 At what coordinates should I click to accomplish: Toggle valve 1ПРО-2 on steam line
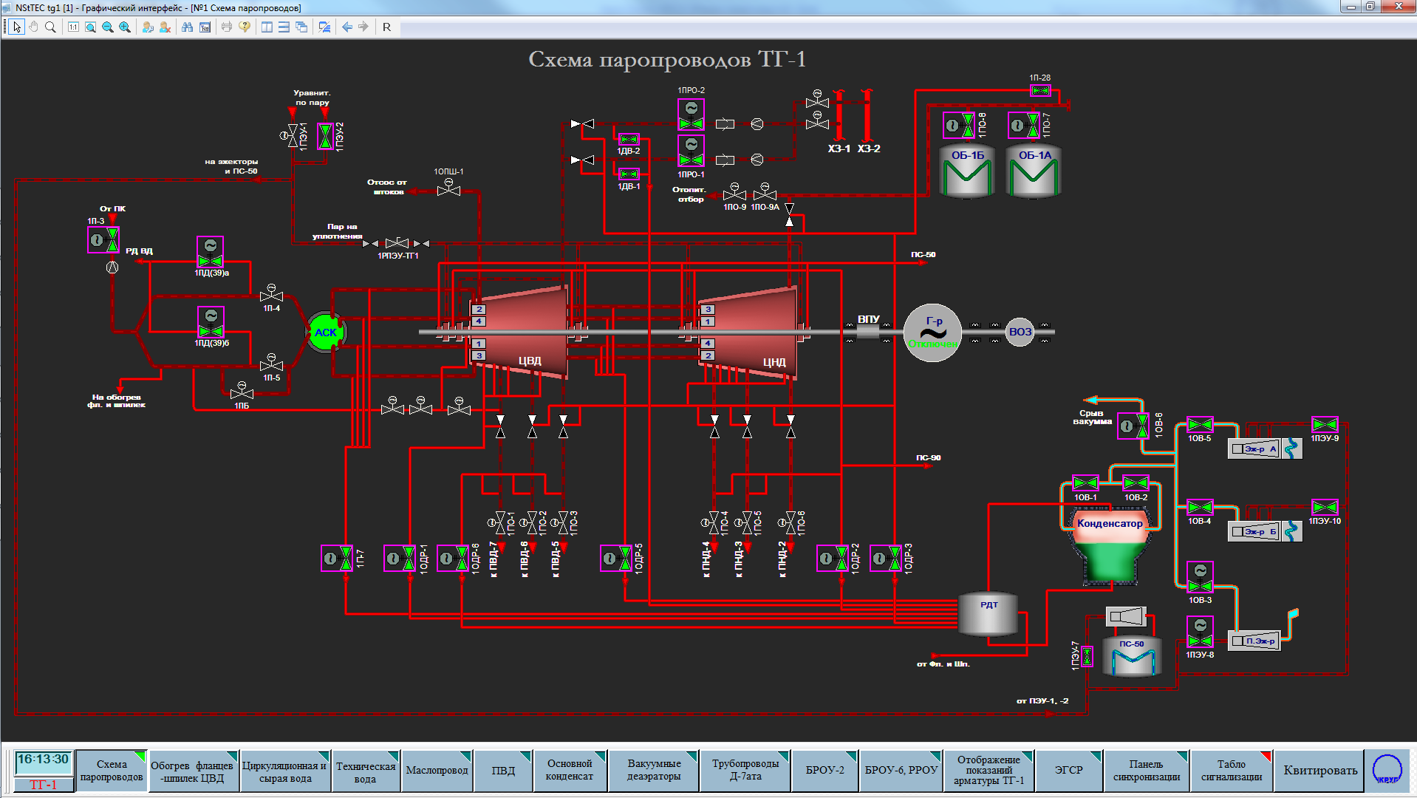click(x=691, y=115)
